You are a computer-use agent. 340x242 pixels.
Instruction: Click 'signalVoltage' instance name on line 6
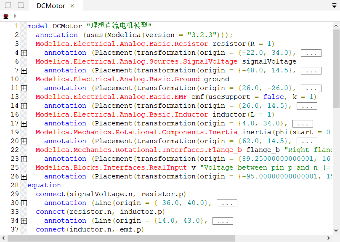click(x=269, y=61)
